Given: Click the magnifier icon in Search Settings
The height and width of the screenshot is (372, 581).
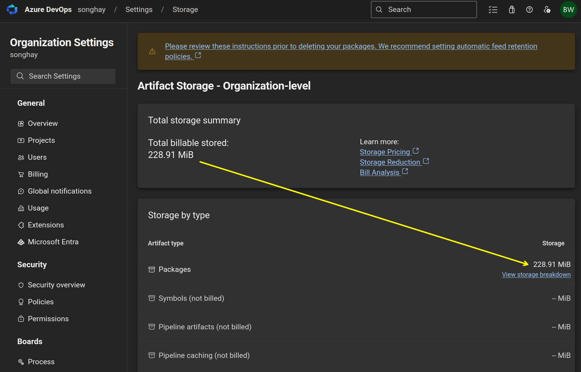Looking at the screenshot, I should 20,76.
